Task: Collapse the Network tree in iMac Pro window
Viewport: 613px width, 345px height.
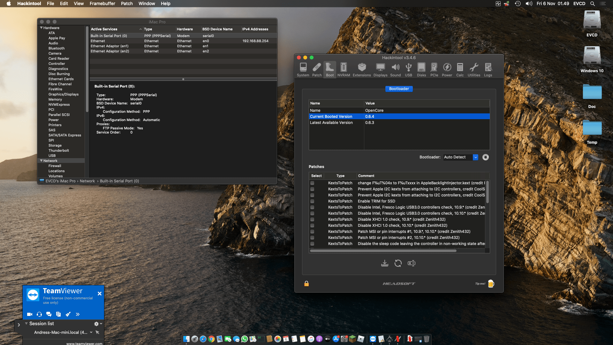Action: click(x=41, y=161)
